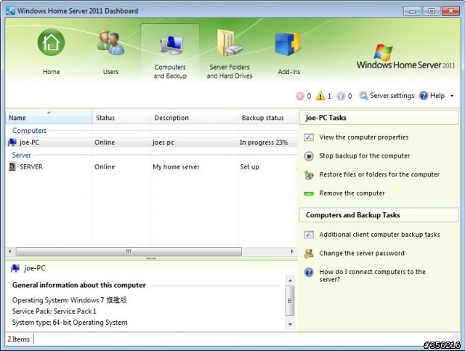Click the Server Folders folder icon

230,43
